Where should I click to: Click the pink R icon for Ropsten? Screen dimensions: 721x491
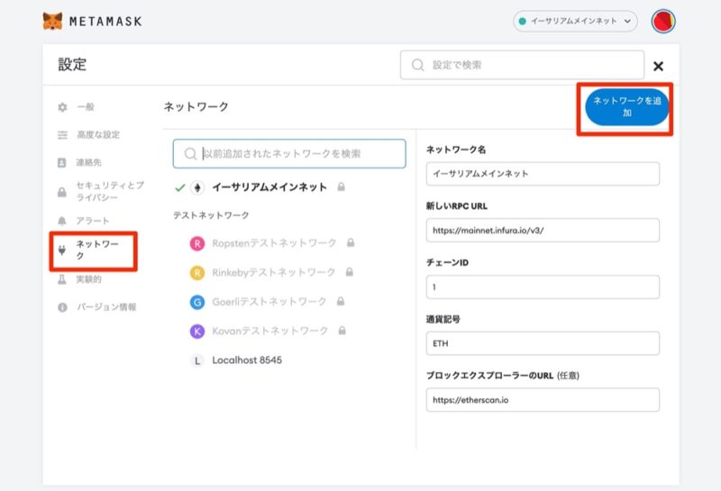click(197, 243)
